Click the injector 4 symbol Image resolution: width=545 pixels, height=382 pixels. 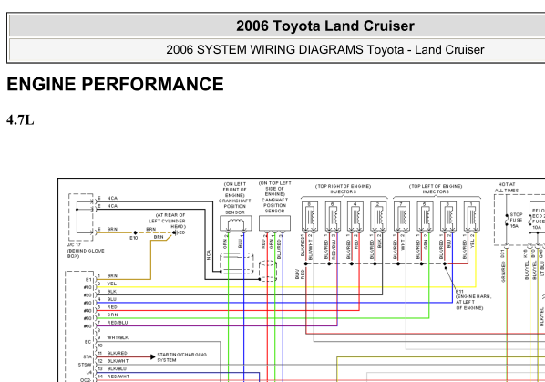click(355, 216)
